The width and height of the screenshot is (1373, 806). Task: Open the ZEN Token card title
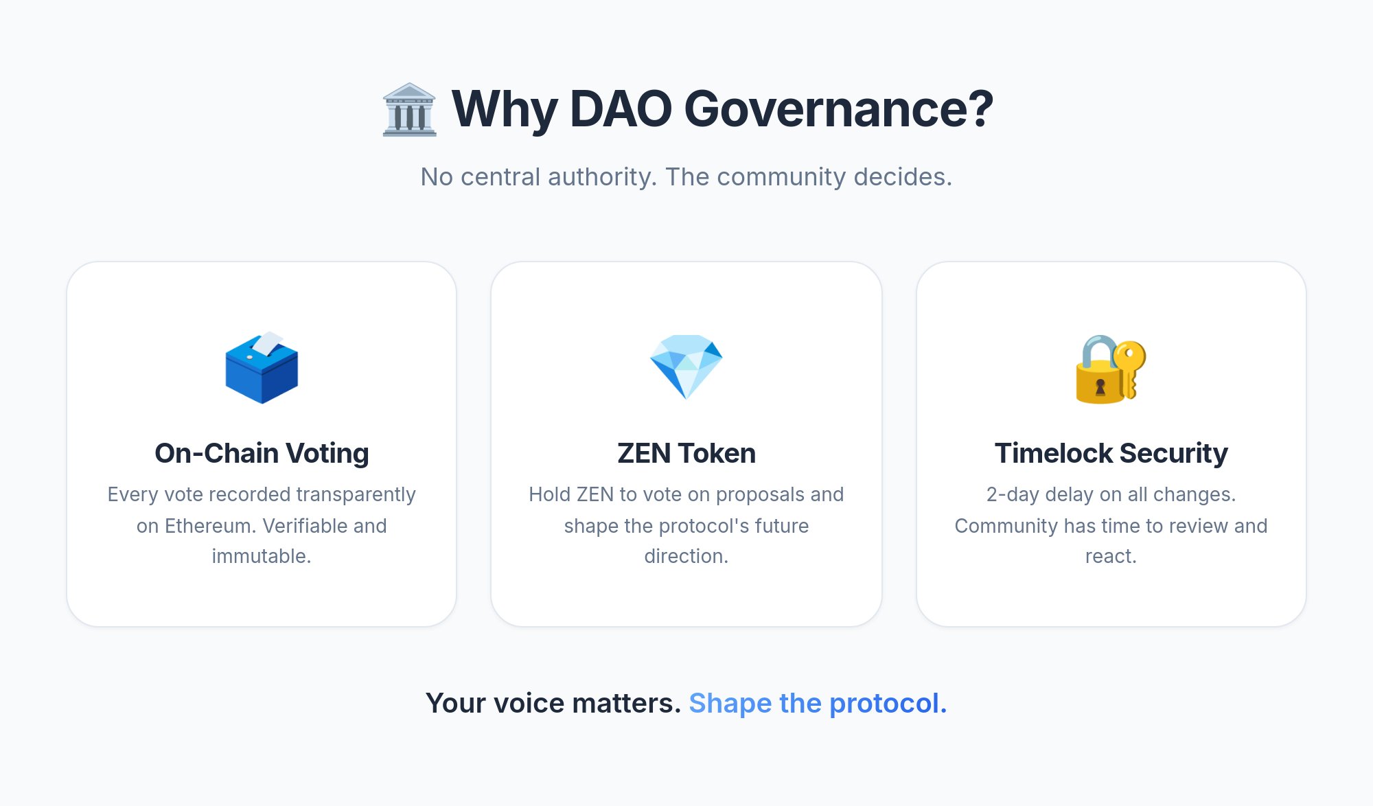[x=686, y=453]
